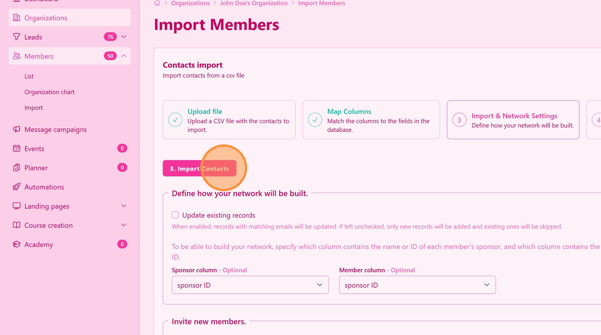This screenshot has width=601, height=335.
Task: Select List under Members menu
Action: pyautogui.click(x=29, y=76)
